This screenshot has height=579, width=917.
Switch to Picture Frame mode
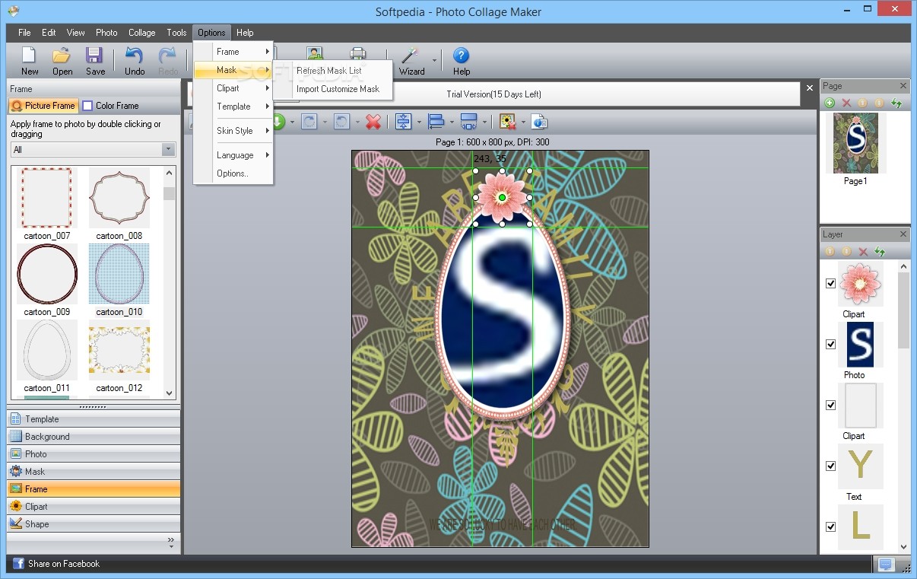pos(43,106)
